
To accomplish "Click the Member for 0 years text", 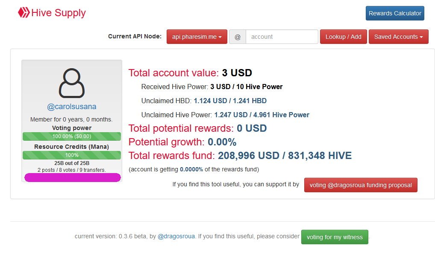I will [x=71, y=119].
